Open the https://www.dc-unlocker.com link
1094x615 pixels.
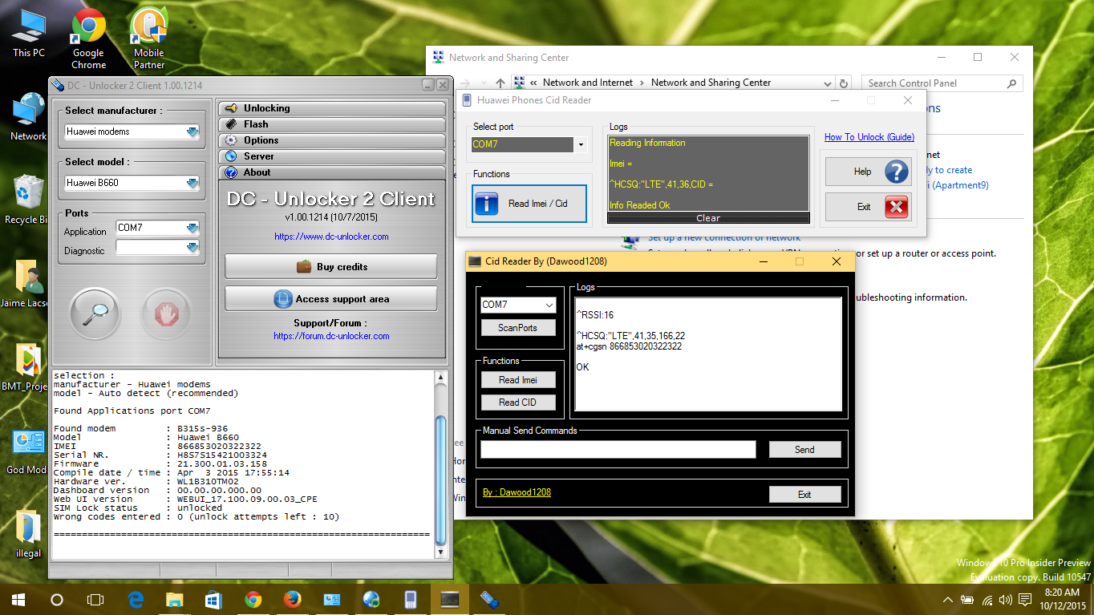331,237
